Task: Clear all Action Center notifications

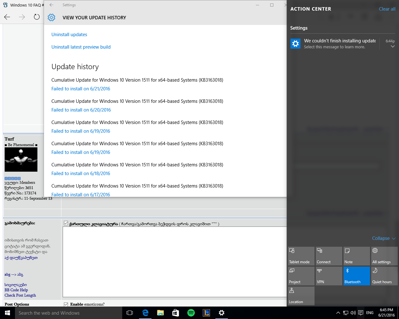Action: (387, 9)
